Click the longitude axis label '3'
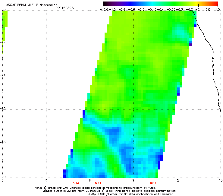This screenshot has width=223, height=196. click(46, 181)
